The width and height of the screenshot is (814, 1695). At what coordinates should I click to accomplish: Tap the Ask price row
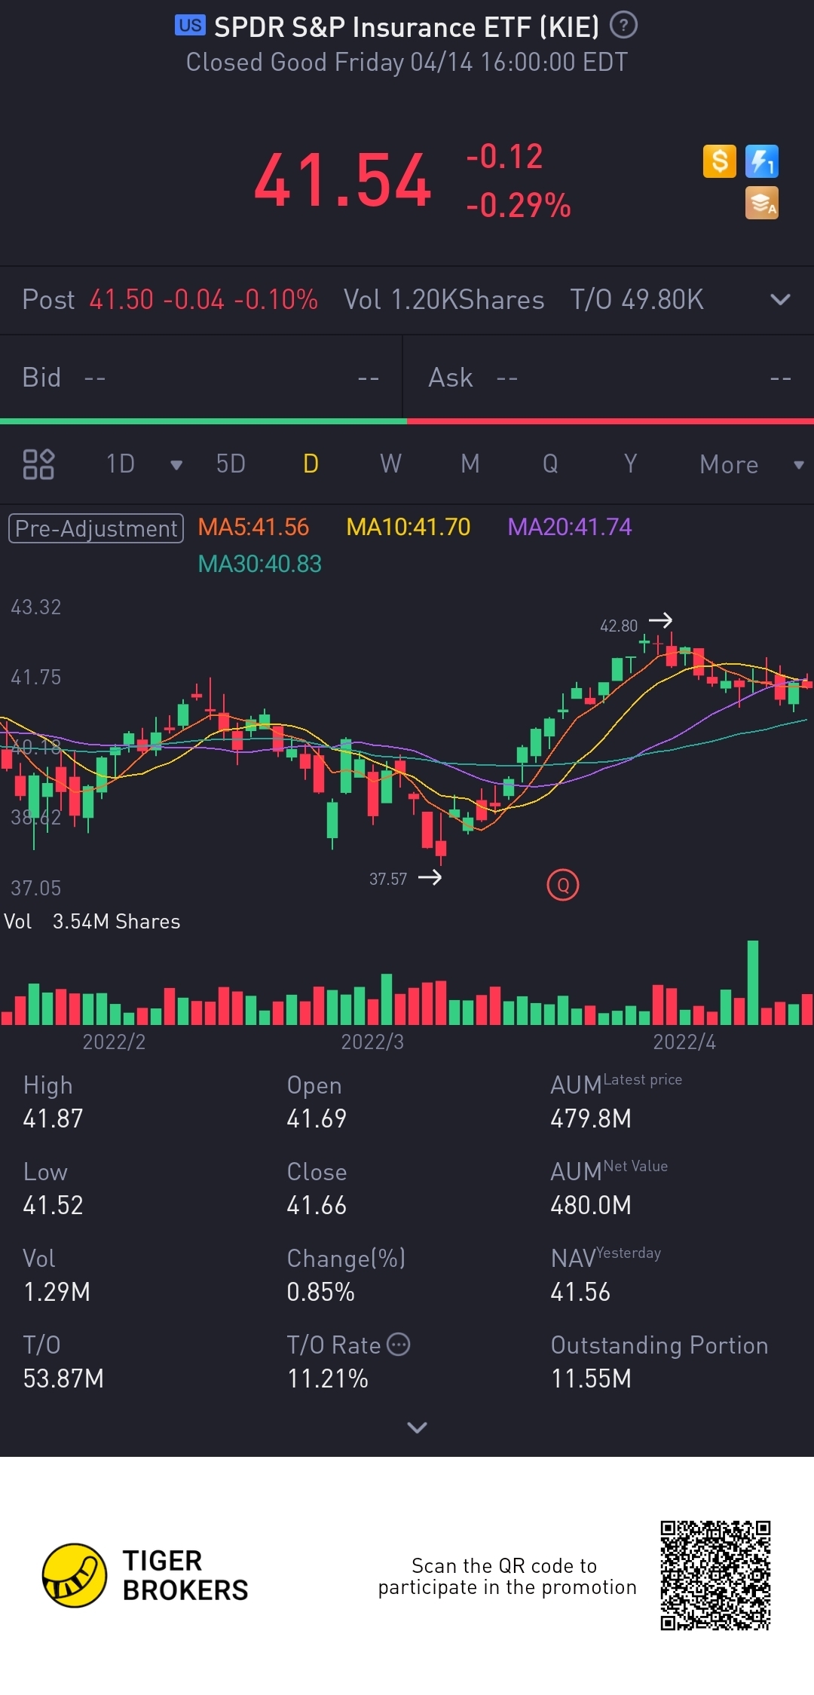click(609, 377)
